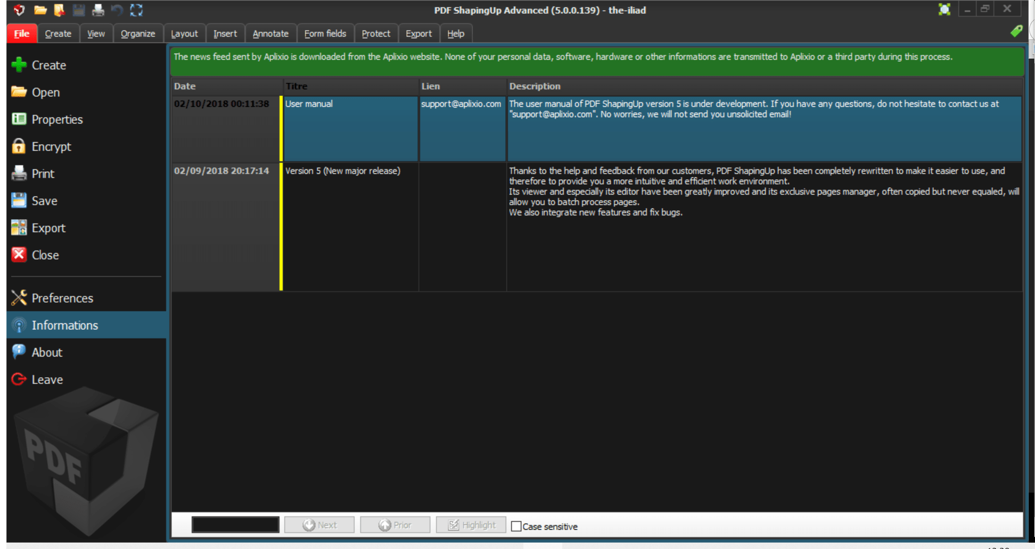This screenshot has width=1035, height=549.
Task: Open the Insert tab
Action: point(225,34)
